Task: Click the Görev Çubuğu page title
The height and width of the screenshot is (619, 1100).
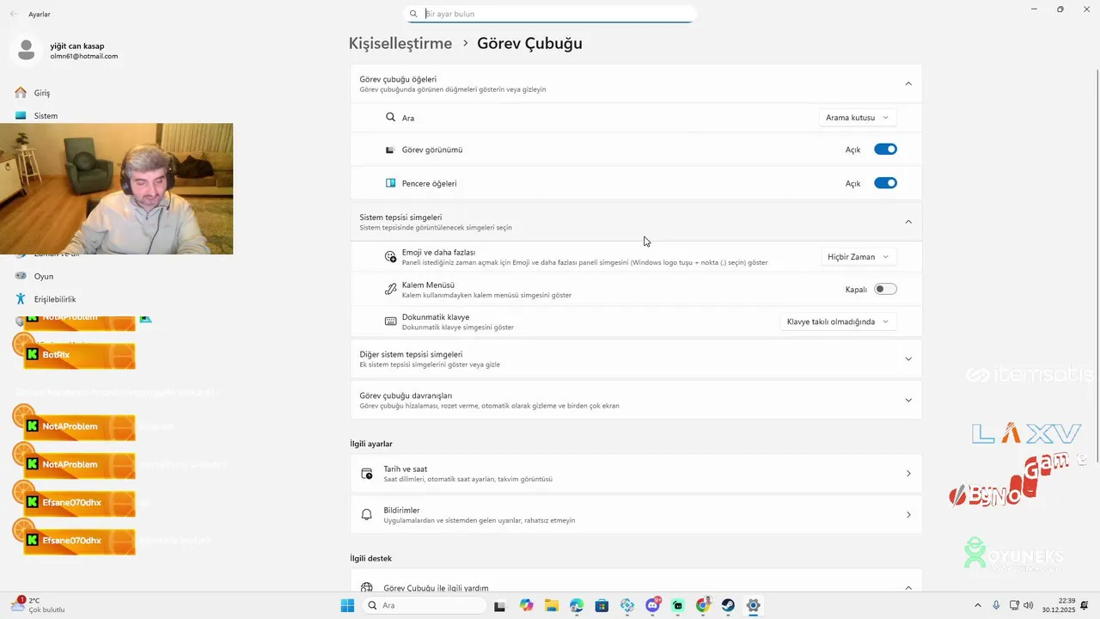Action: click(x=529, y=43)
